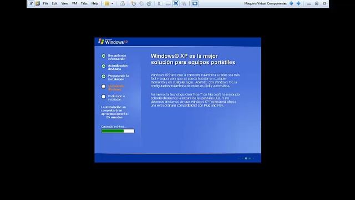The width and height of the screenshot is (355, 200).
Task: Toggle the thumbnail bar view icon
Action: click(168, 3)
